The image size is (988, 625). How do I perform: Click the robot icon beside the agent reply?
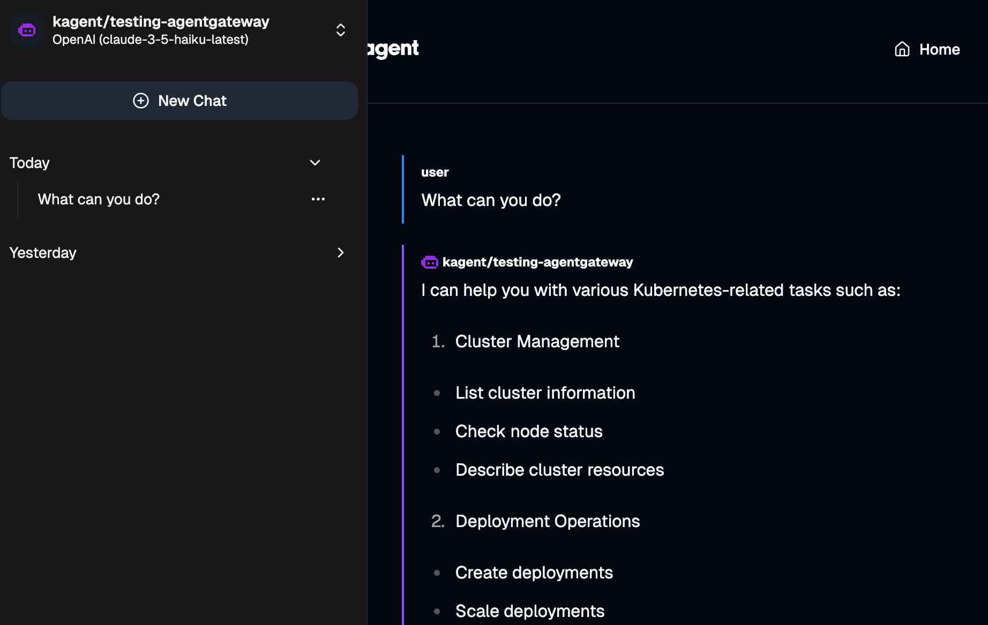(x=430, y=262)
